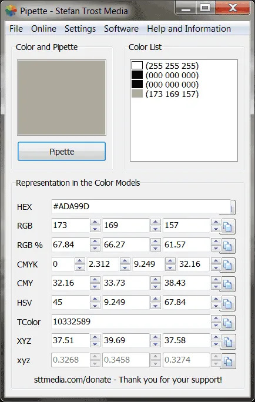Increase the CMYK yellow value 9.249
Screen dimensions: 255x402
[x=170, y=261]
